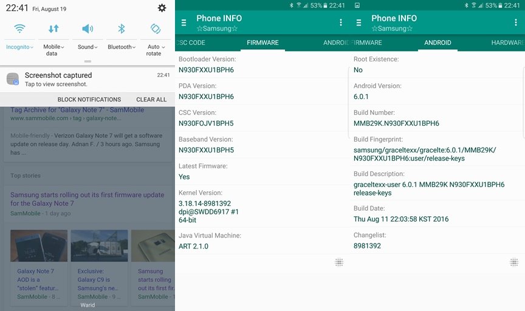
Task: Select Build Fingerprint samsung/graceltexx value
Action: point(425,154)
